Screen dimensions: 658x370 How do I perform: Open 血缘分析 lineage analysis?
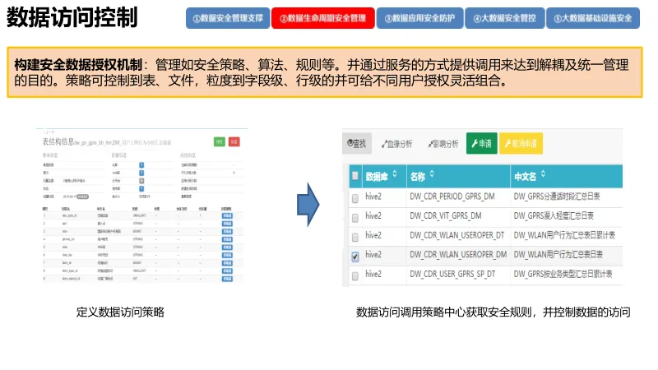click(396, 144)
